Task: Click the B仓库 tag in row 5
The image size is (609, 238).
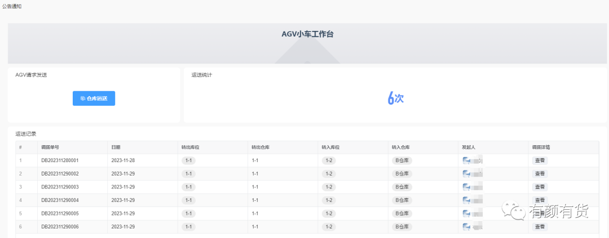Action: point(401,213)
